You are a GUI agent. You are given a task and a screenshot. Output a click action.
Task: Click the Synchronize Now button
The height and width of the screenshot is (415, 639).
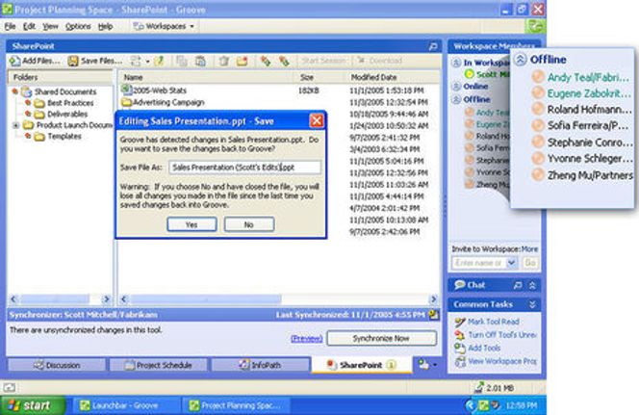coord(381,338)
